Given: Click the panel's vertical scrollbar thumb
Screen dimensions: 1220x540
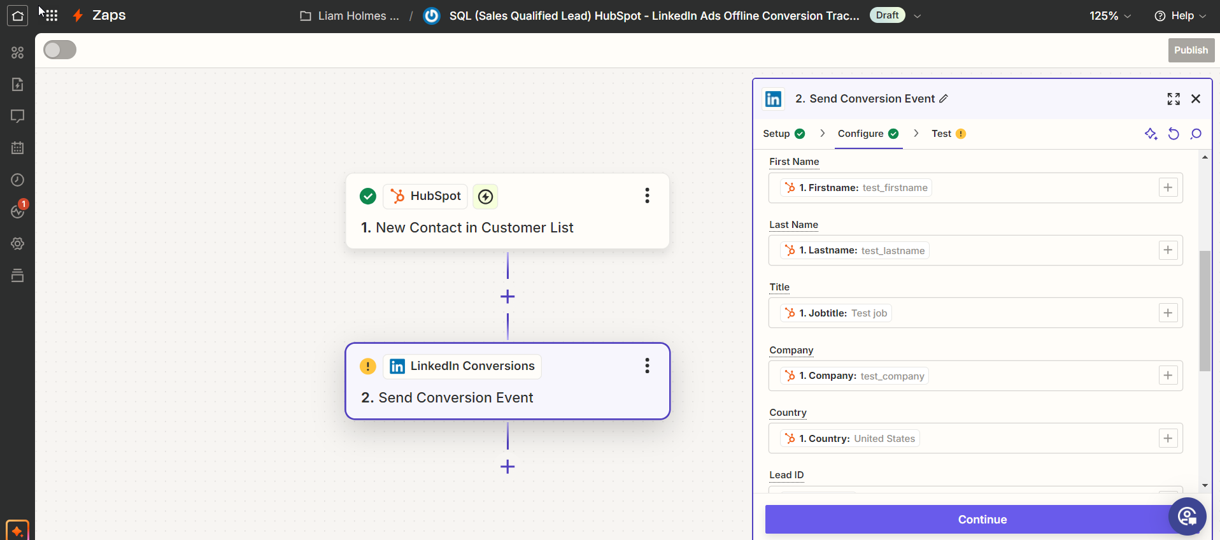Looking at the screenshot, I should pyautogui.click(x=1205, y=311).
